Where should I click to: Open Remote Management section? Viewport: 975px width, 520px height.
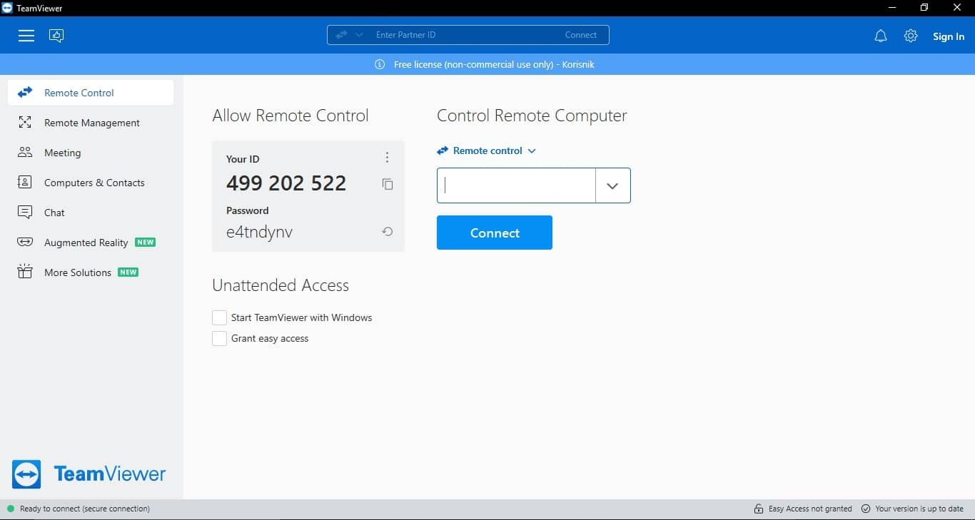click(91, 123)
